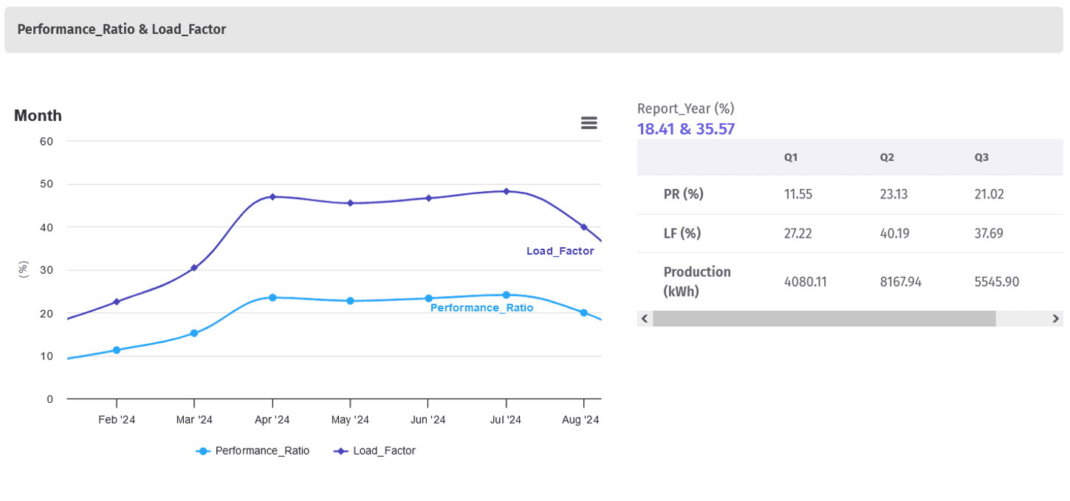Click the table's left scroll arrow
Screen dimensions: 1070x501
click(x=644, y=319)
